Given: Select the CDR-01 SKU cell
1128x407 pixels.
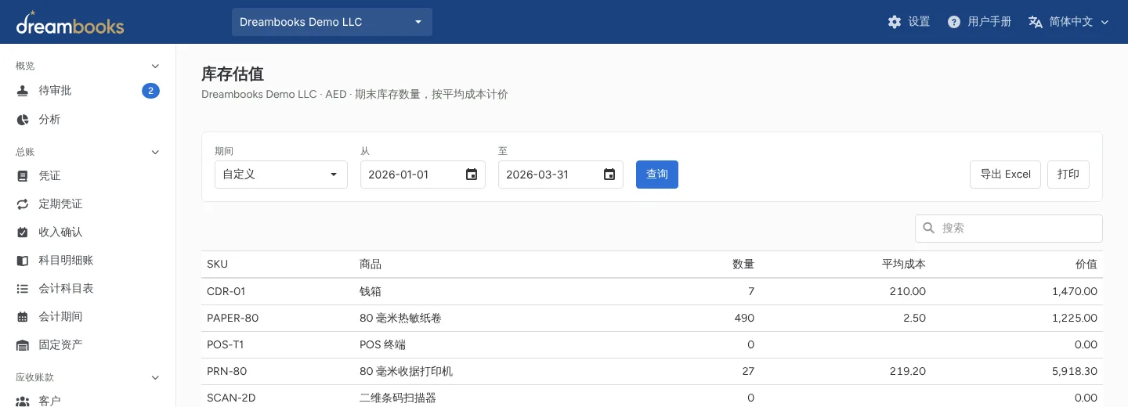Looking at the screenshot, I should coord(226,291).
